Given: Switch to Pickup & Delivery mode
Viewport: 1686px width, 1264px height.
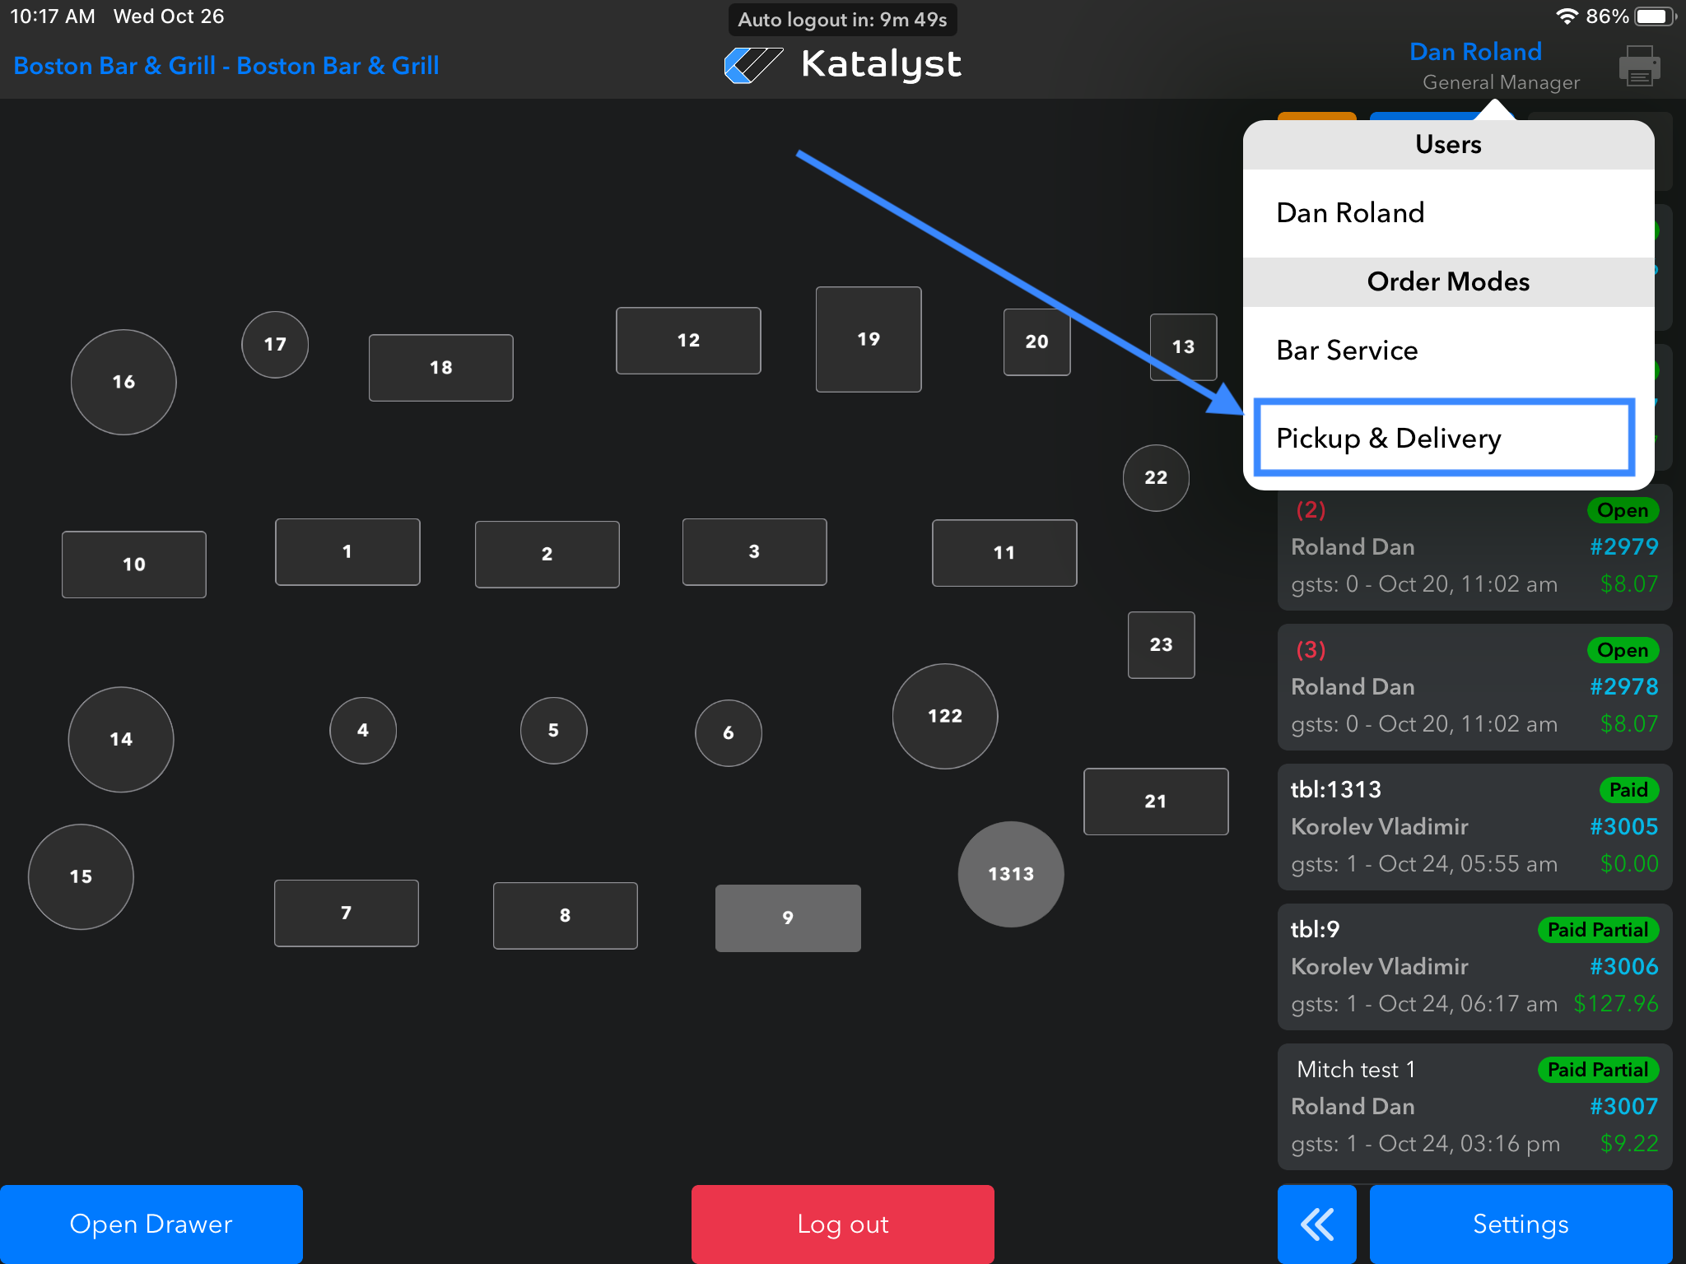Looking at the screenshot, I should [x=1444, y=439].
